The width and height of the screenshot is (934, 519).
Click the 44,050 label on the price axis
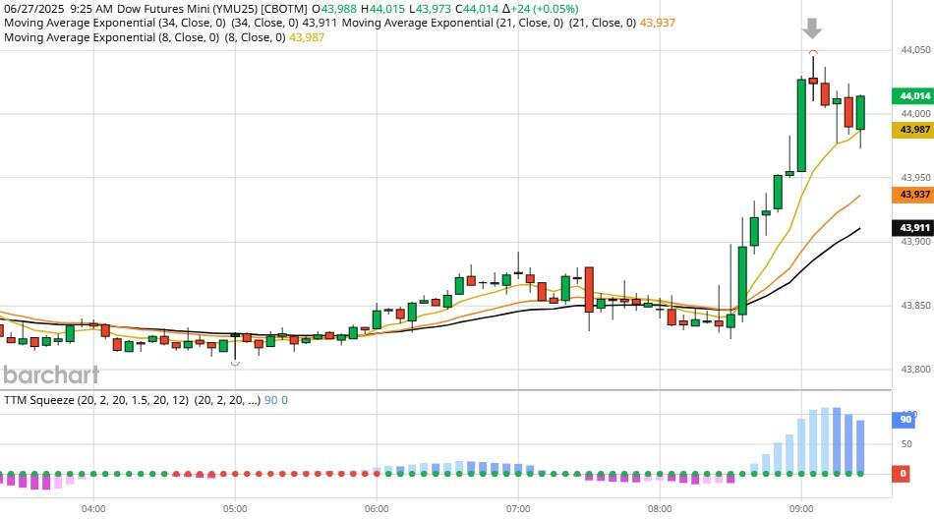(x=914, y=50)
